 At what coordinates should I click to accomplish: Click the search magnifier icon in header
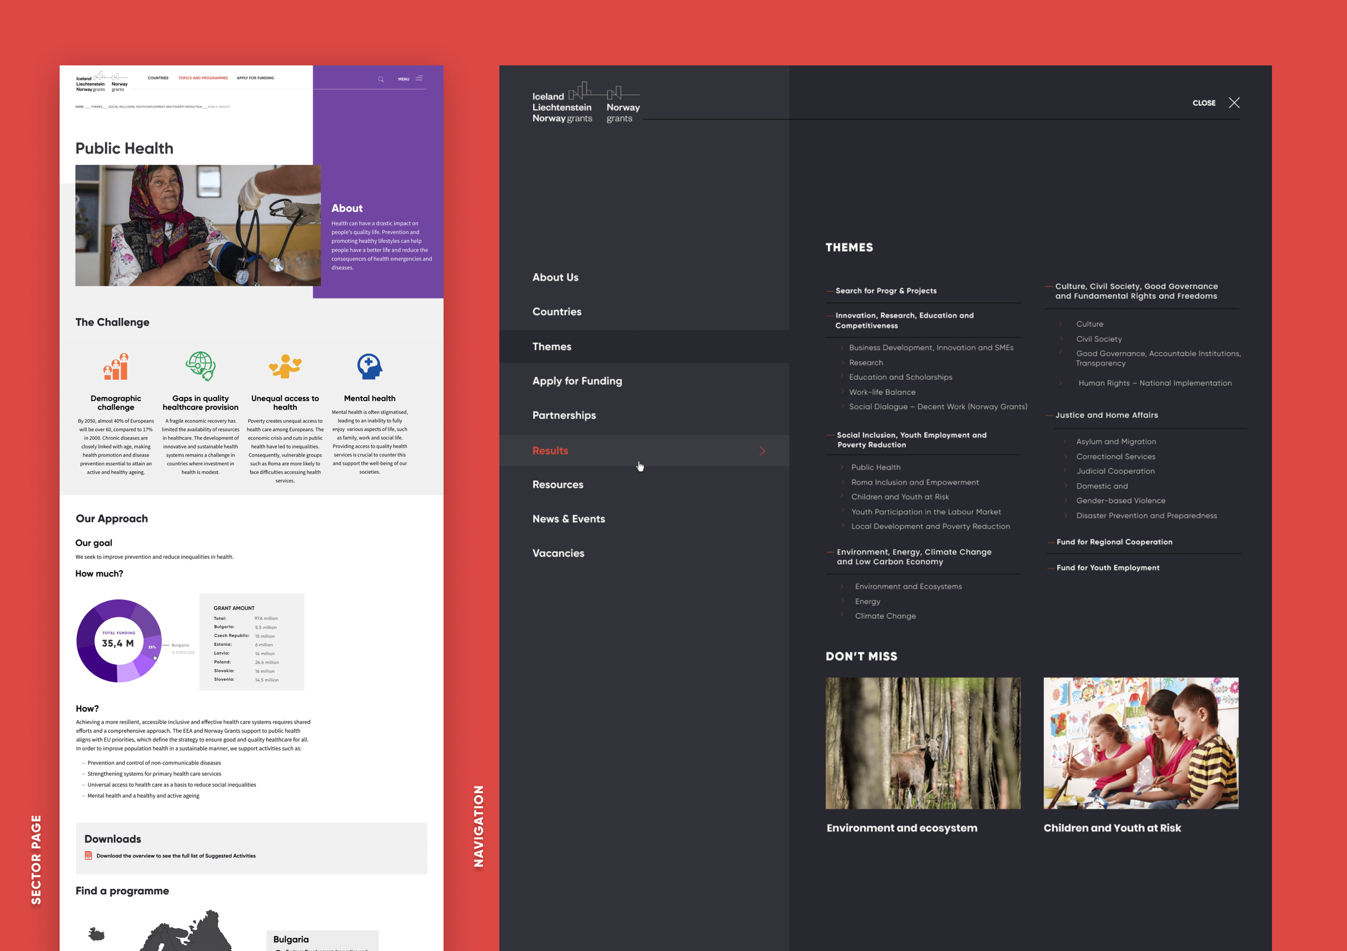tap(381, 79)
